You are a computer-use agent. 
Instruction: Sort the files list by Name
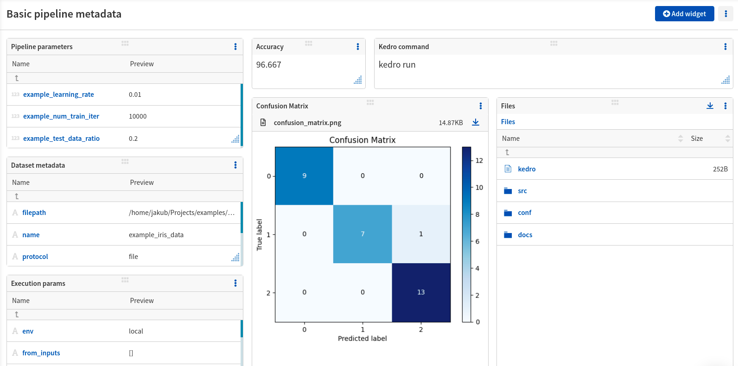pos(681,139)
